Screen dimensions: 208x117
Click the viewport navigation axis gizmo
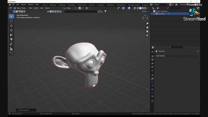tap(145, 18)
